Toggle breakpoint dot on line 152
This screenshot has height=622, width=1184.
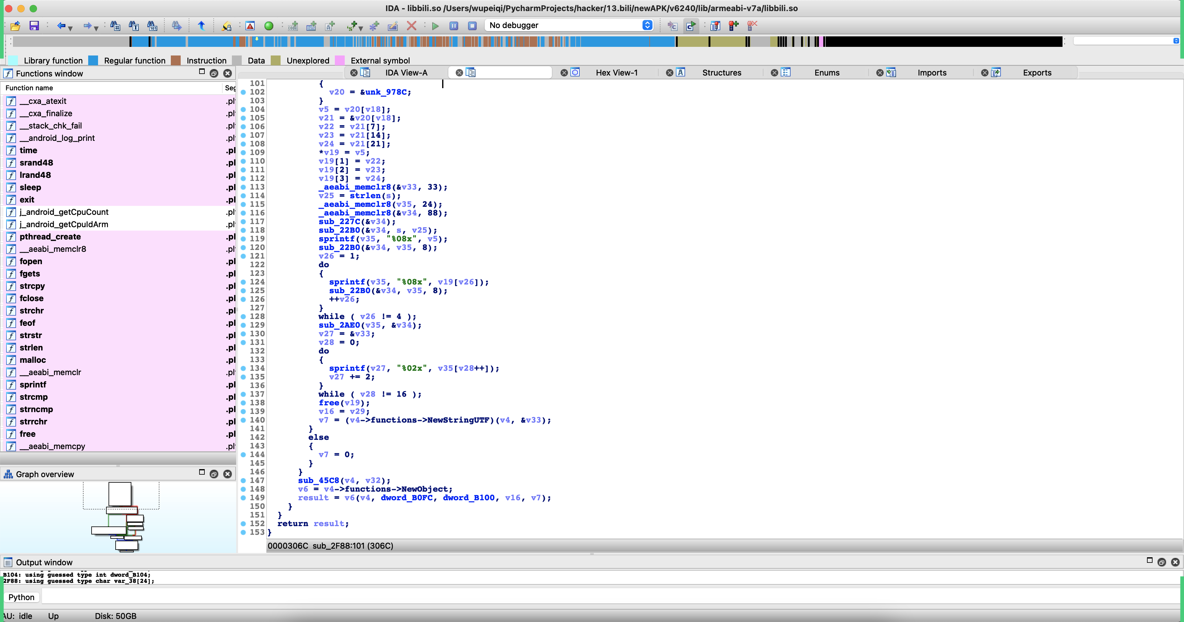click(243, 524)
